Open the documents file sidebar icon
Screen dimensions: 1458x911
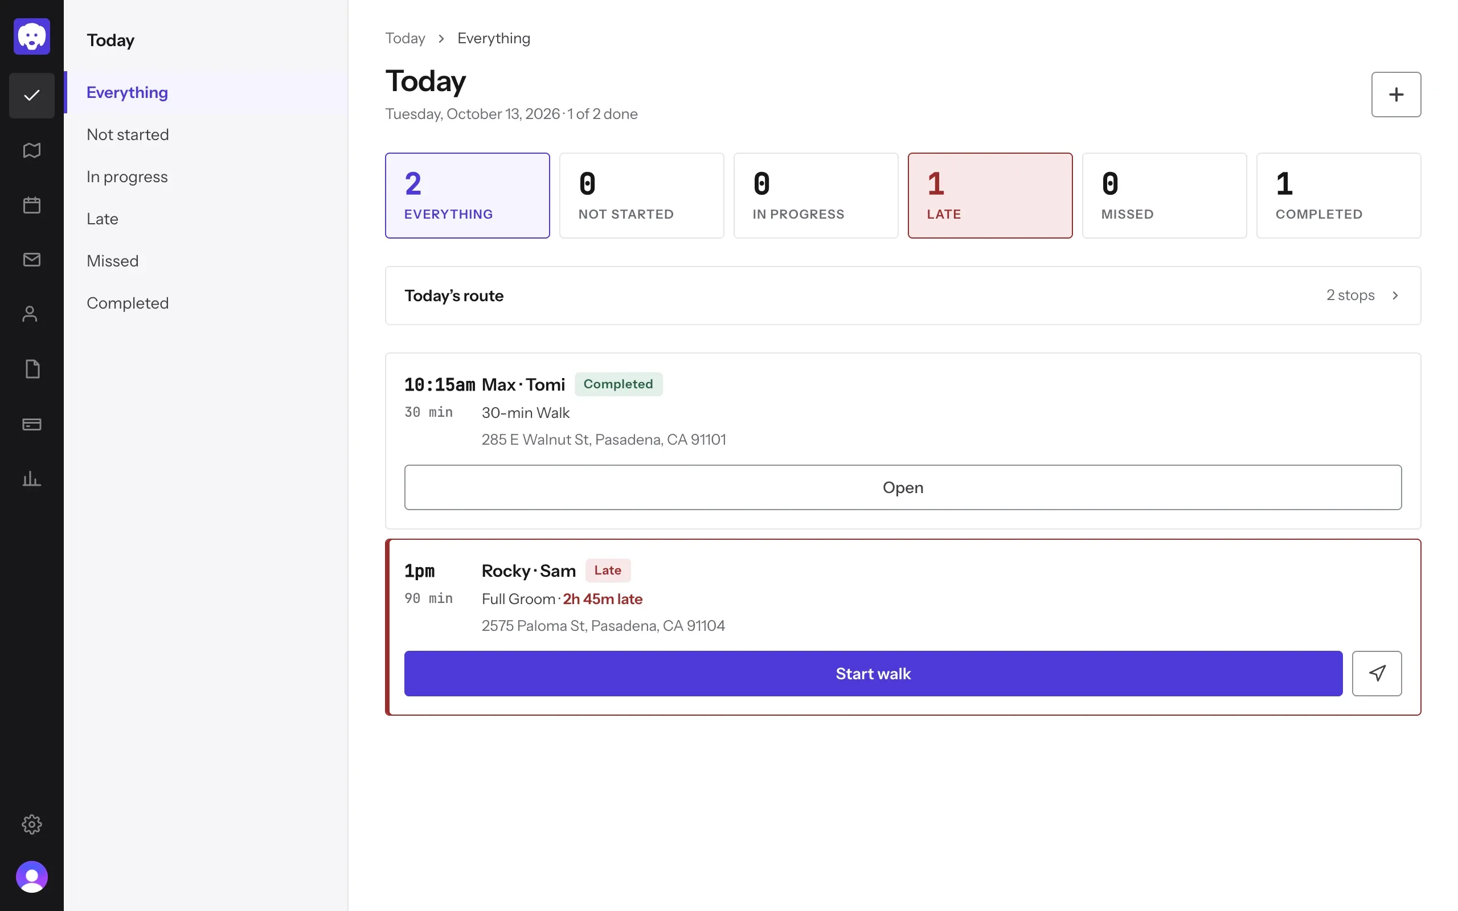(32, 370)
